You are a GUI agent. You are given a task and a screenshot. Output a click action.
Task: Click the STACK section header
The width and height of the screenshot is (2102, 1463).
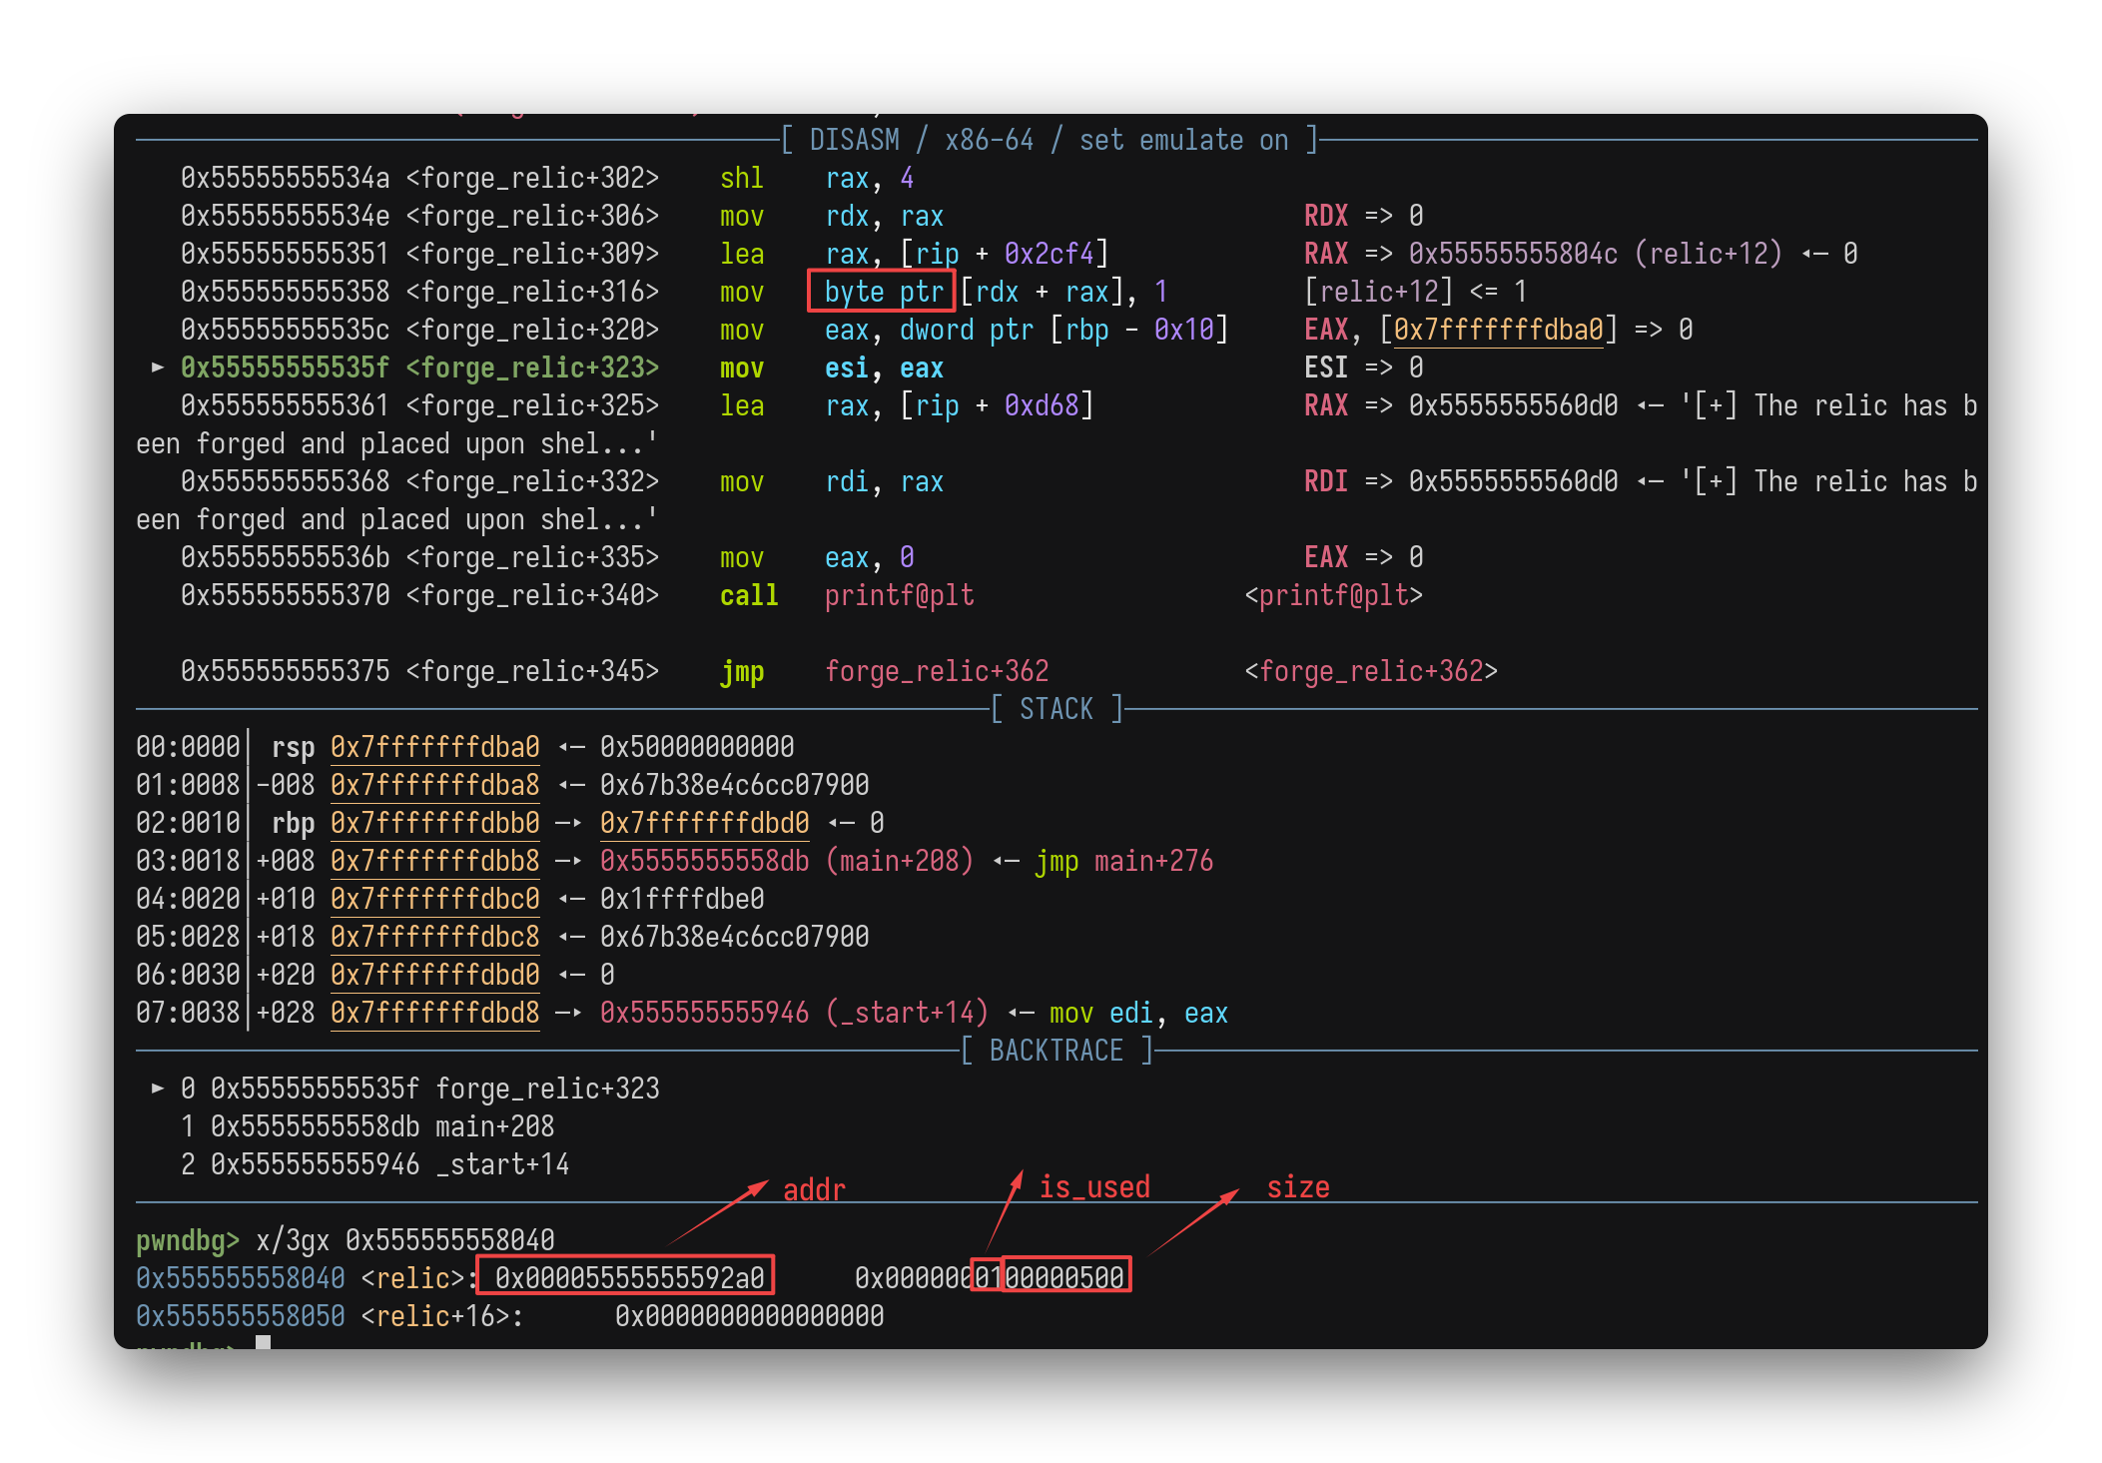coord(1056,709)
